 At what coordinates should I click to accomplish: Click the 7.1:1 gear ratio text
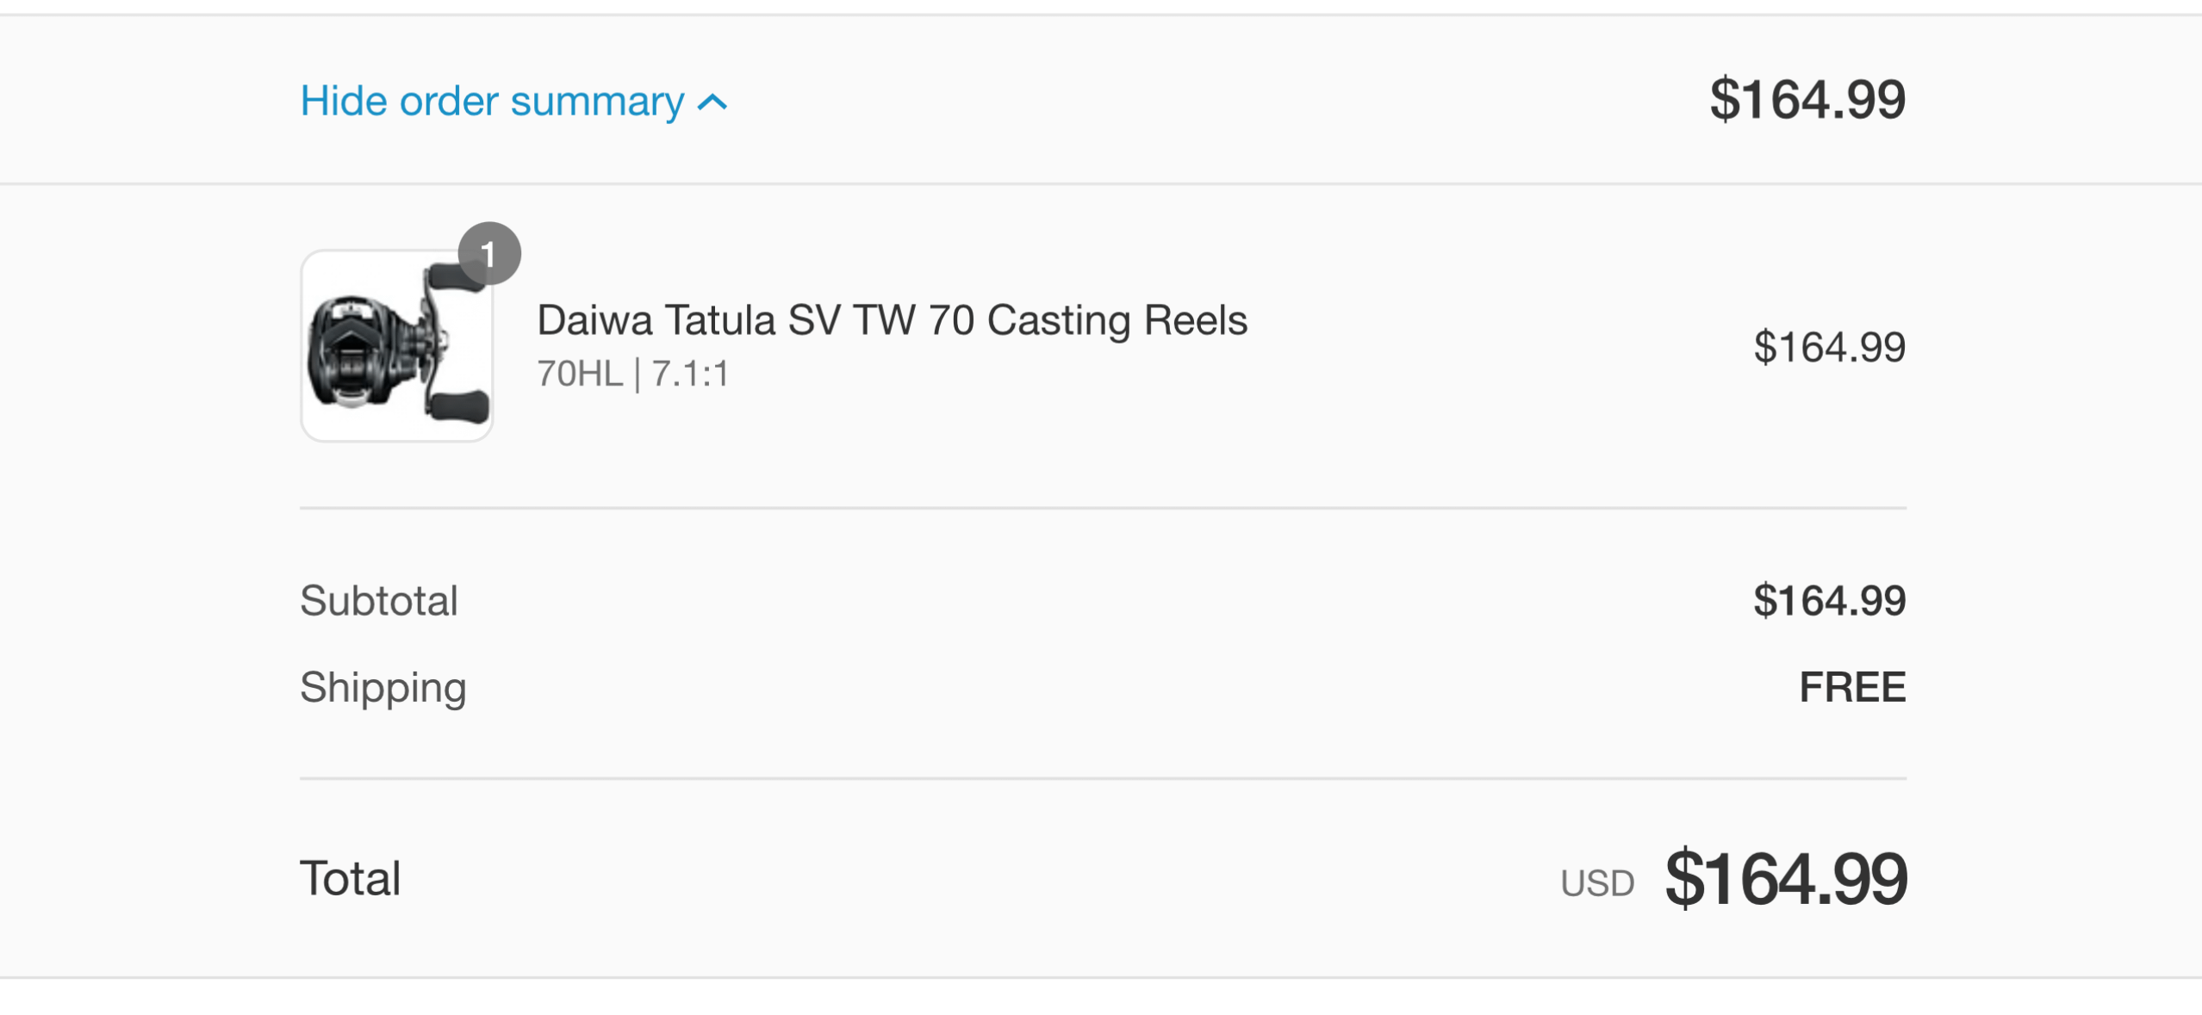click(x=690, y=374)
